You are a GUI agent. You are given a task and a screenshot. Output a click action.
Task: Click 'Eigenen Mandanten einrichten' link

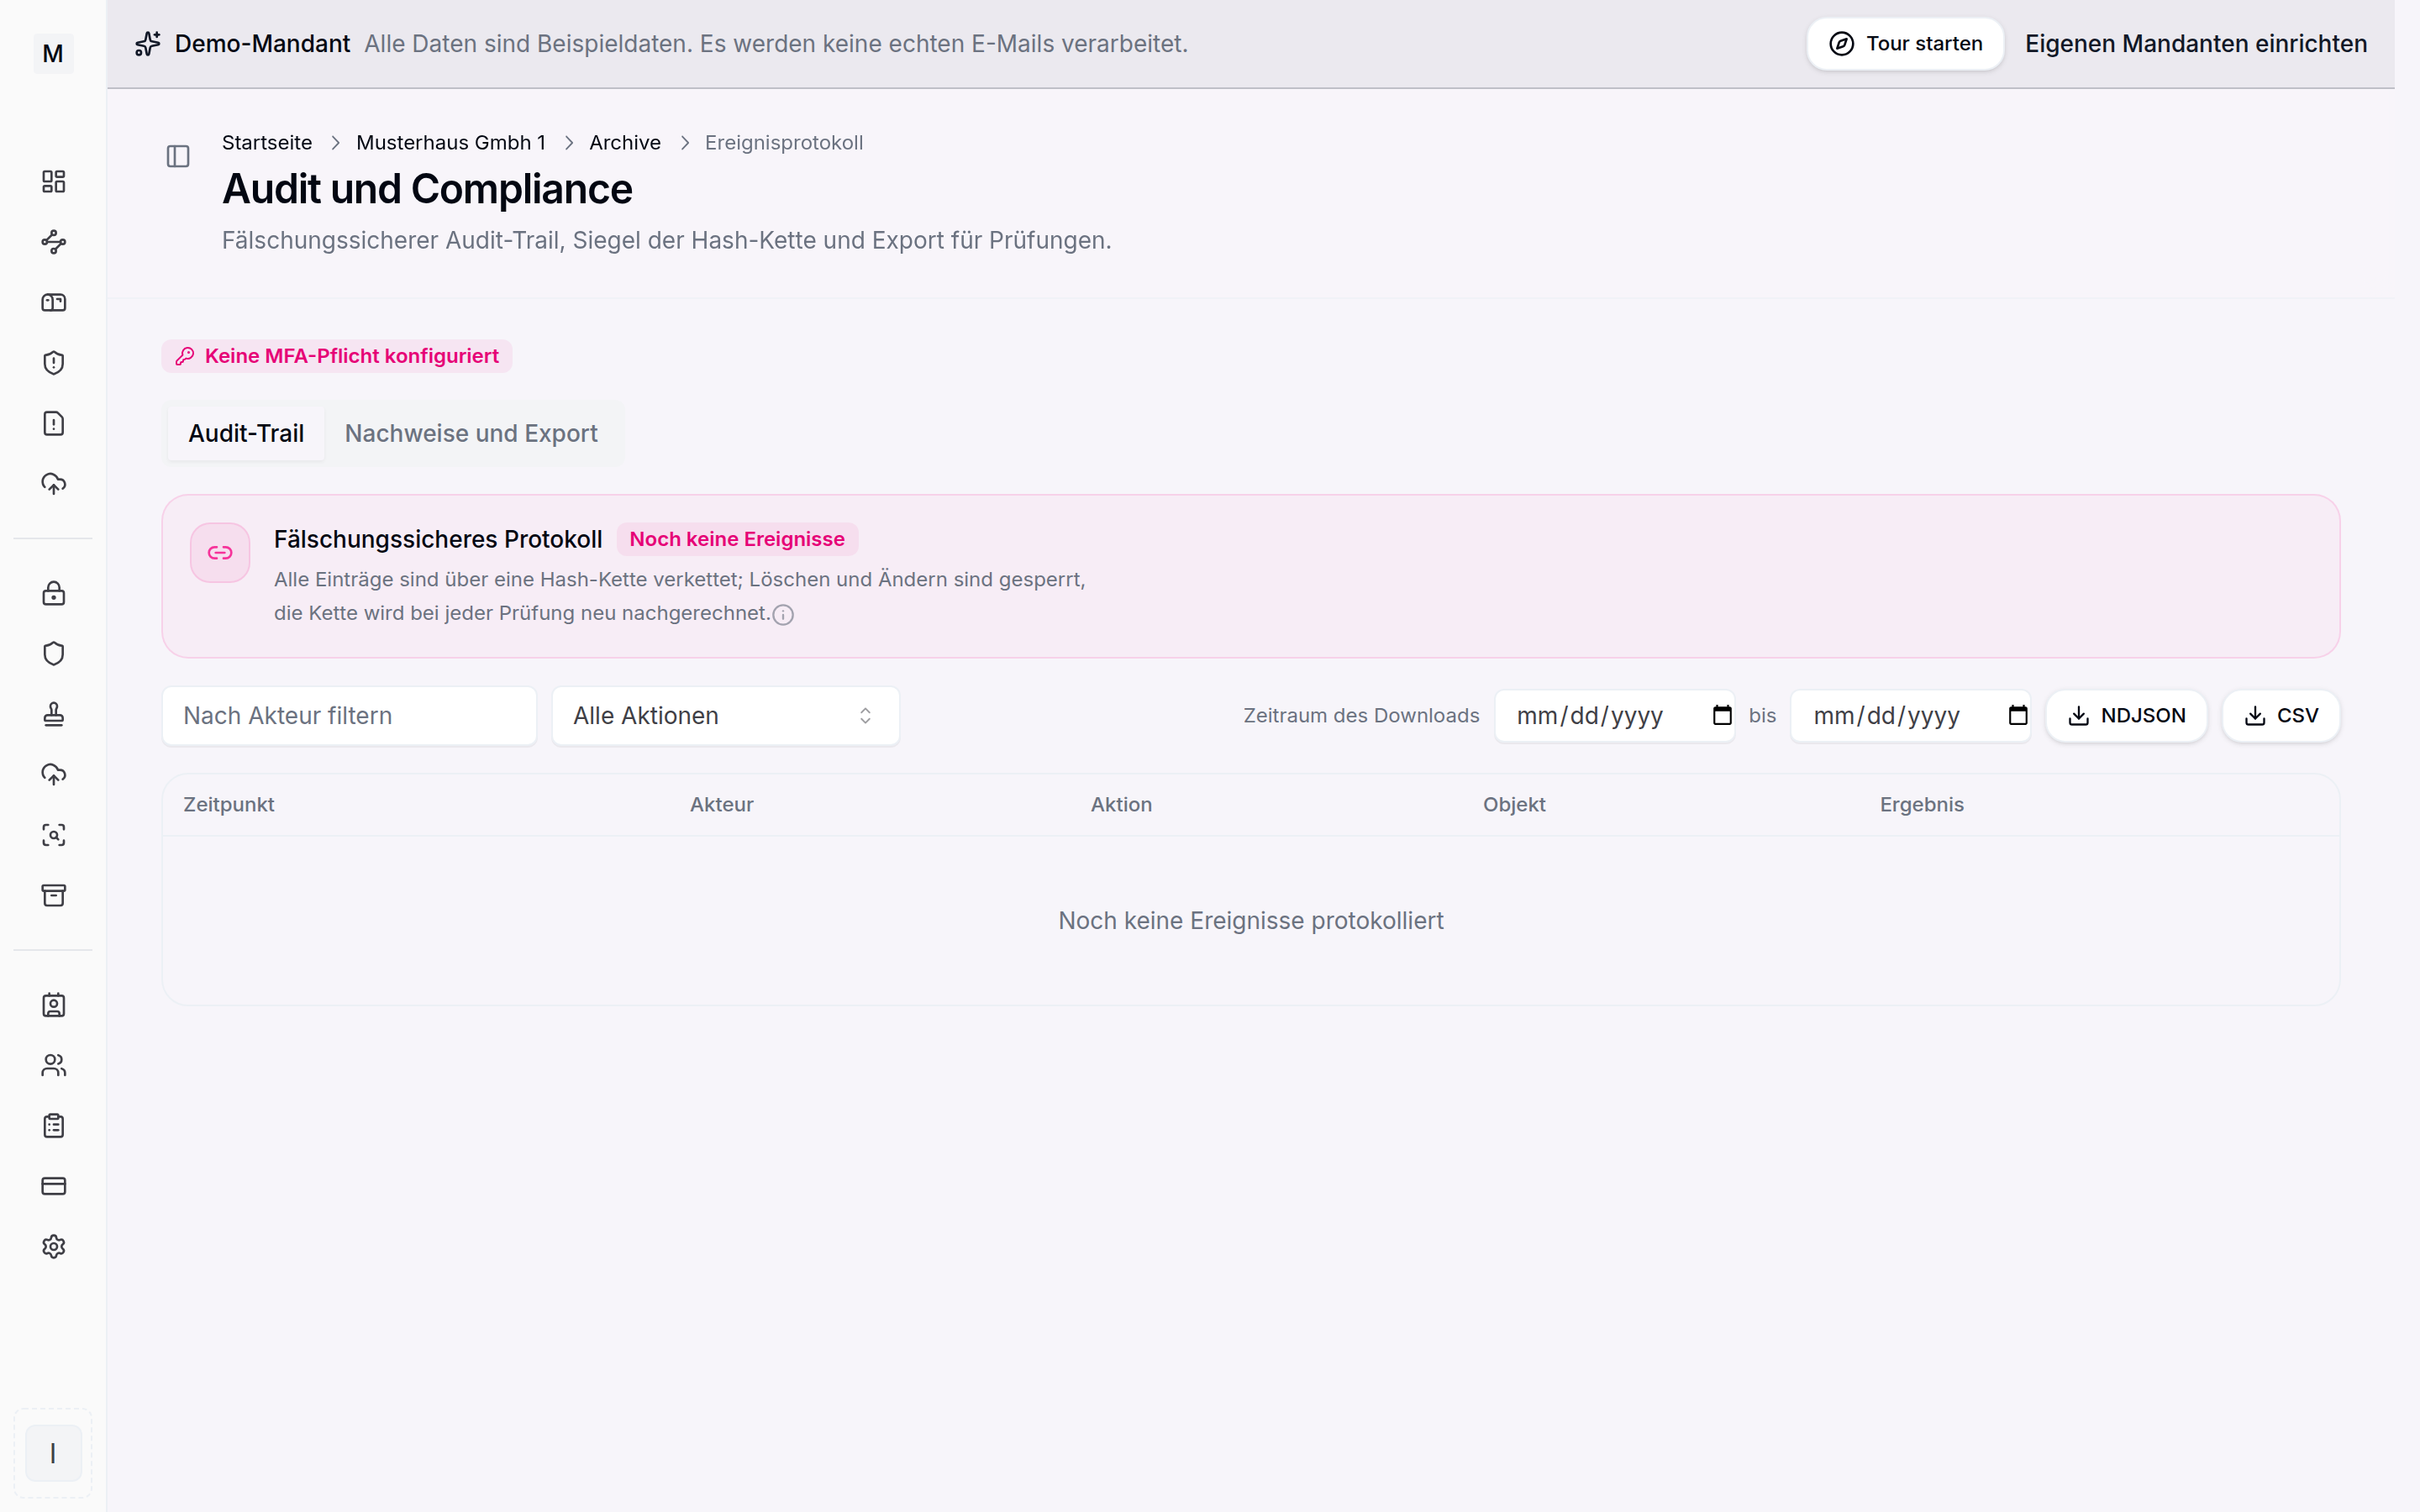pos(2196,44)
